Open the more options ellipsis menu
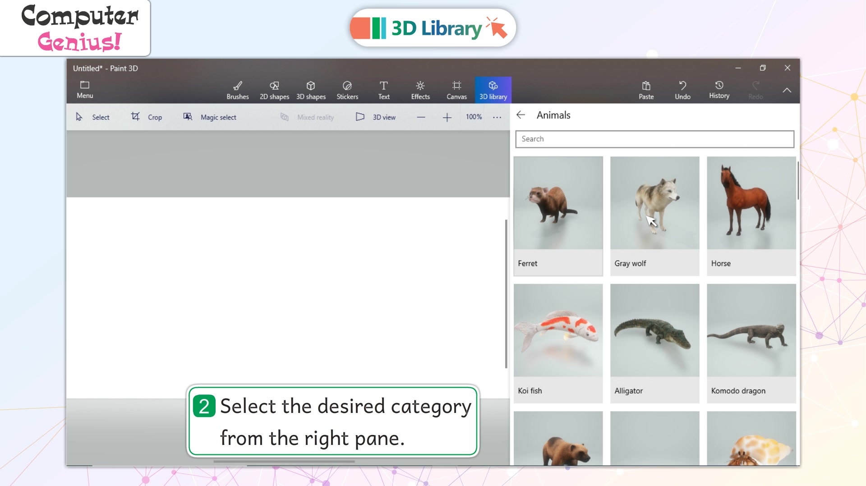 point(497,117)
